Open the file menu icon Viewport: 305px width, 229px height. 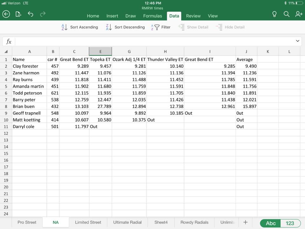(x=18, y=14)
